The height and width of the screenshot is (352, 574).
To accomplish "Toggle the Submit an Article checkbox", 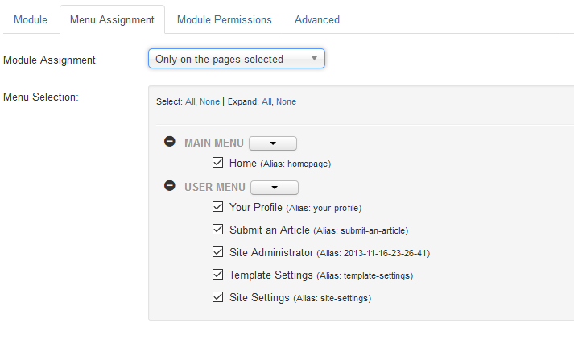I will [218, 230].
